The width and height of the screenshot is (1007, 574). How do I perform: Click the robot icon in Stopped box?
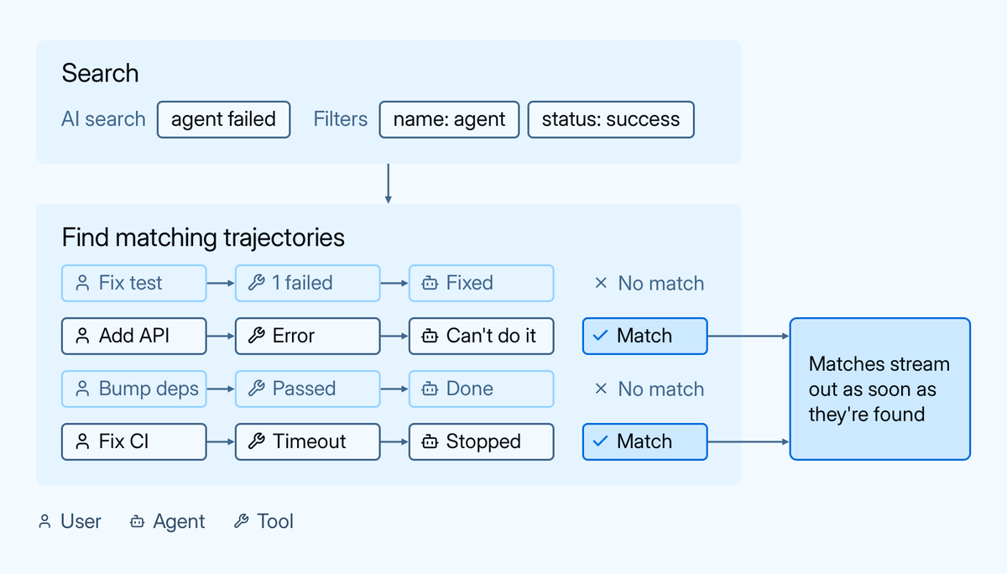click(x=430, y=442)
